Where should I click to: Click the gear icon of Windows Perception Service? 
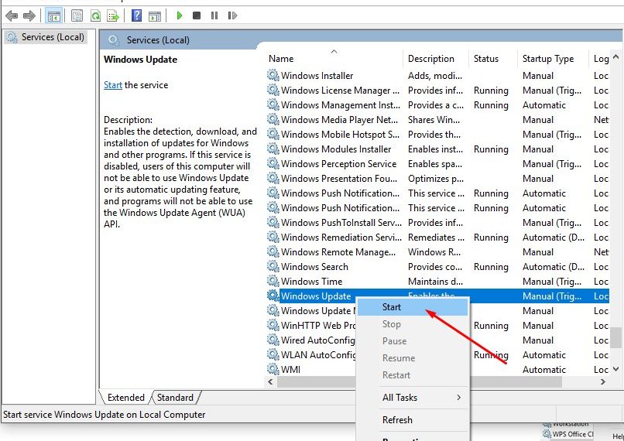pyautogui.click(x=273, y=163)
